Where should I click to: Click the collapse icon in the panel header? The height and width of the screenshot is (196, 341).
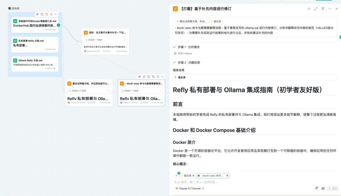[309, 9]
